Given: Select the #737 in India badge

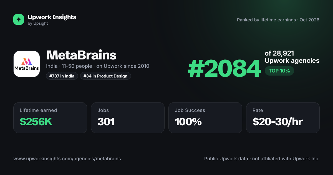Looking at the screenshot, I should tap(62, 76).
